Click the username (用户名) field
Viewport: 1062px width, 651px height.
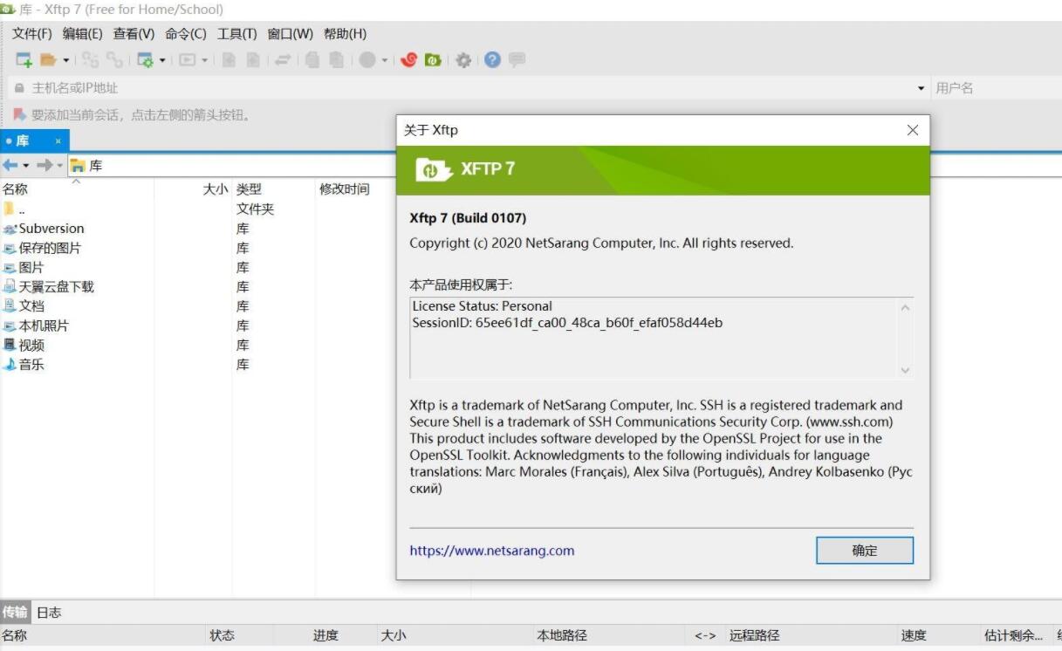tap(997, 88)
